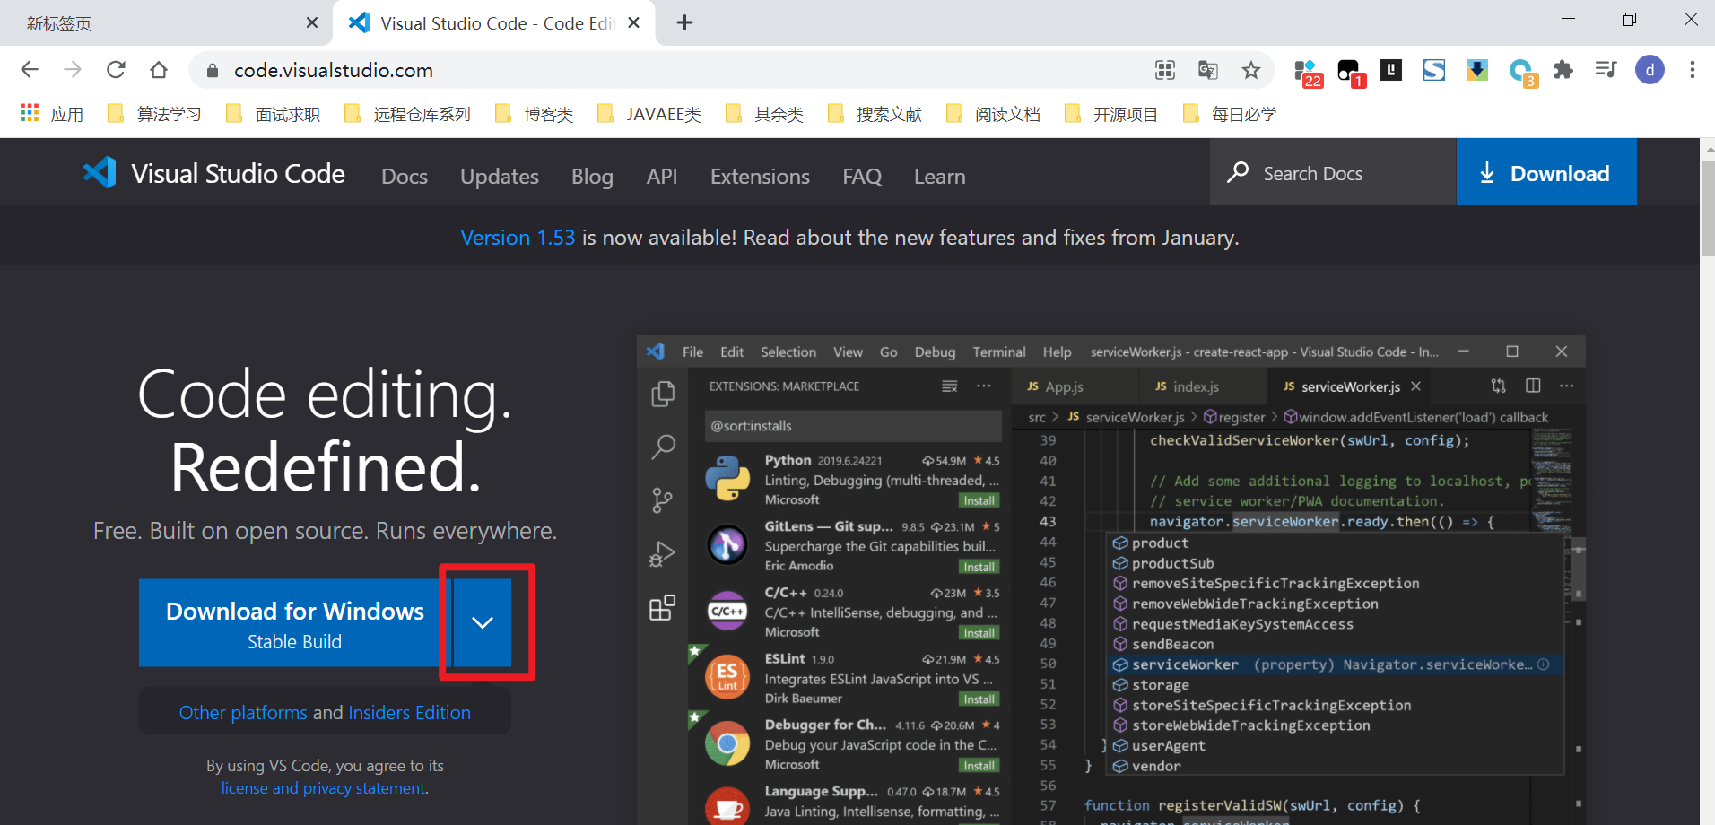Viewport: 1715px width, 825px height.
Task: Close the 新标签页 tab
Action: tap(312, 23)
